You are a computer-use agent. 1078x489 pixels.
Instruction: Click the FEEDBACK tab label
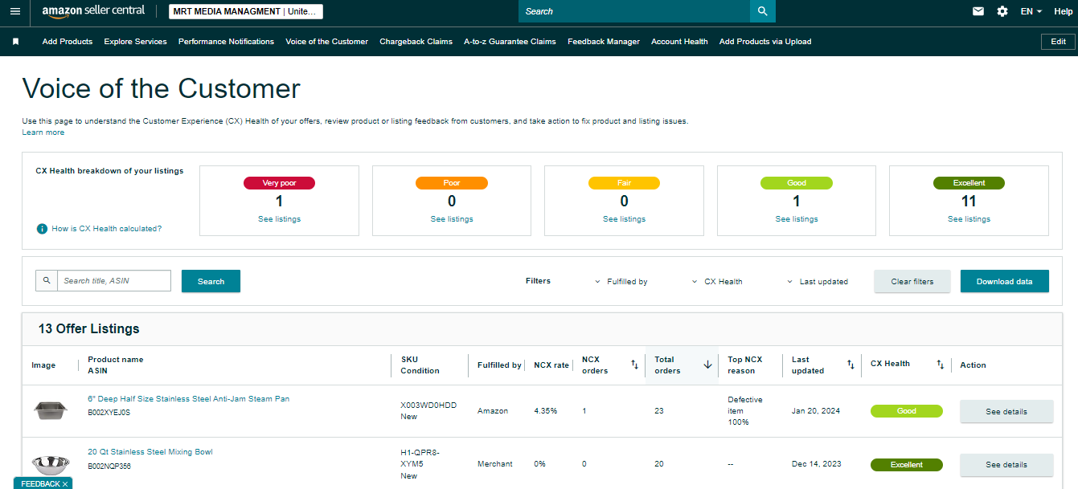point(40,484)
